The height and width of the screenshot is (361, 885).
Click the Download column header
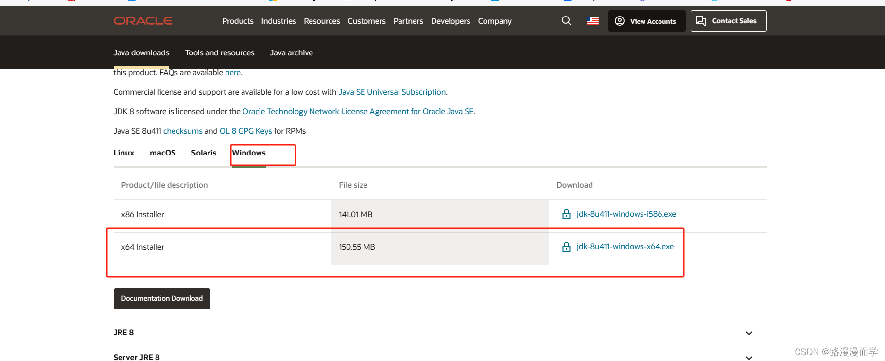tap(574, 185)
